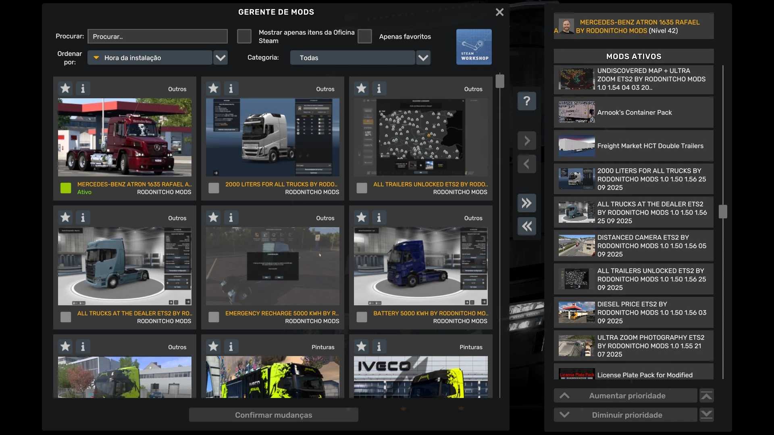This screenshot has width=774, height=435.
Task: Disable the active Mercedes-Benz Atron mod checkbox
Action: click(x=66, y=188)
